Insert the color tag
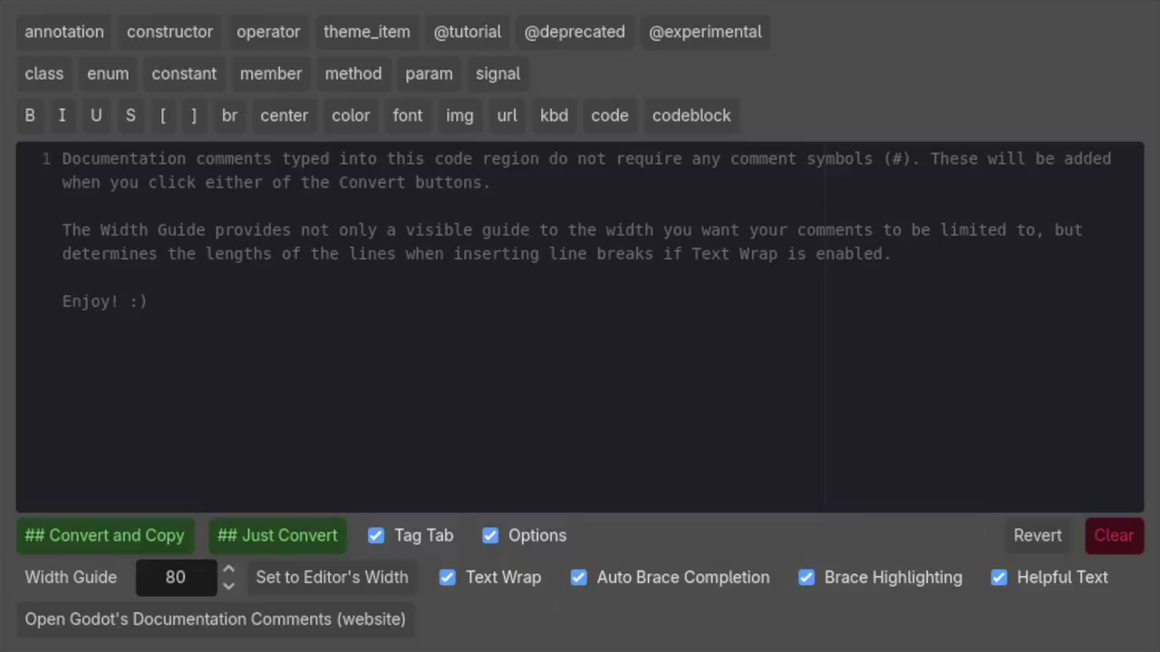The image size is (1160, 652). 351,115
